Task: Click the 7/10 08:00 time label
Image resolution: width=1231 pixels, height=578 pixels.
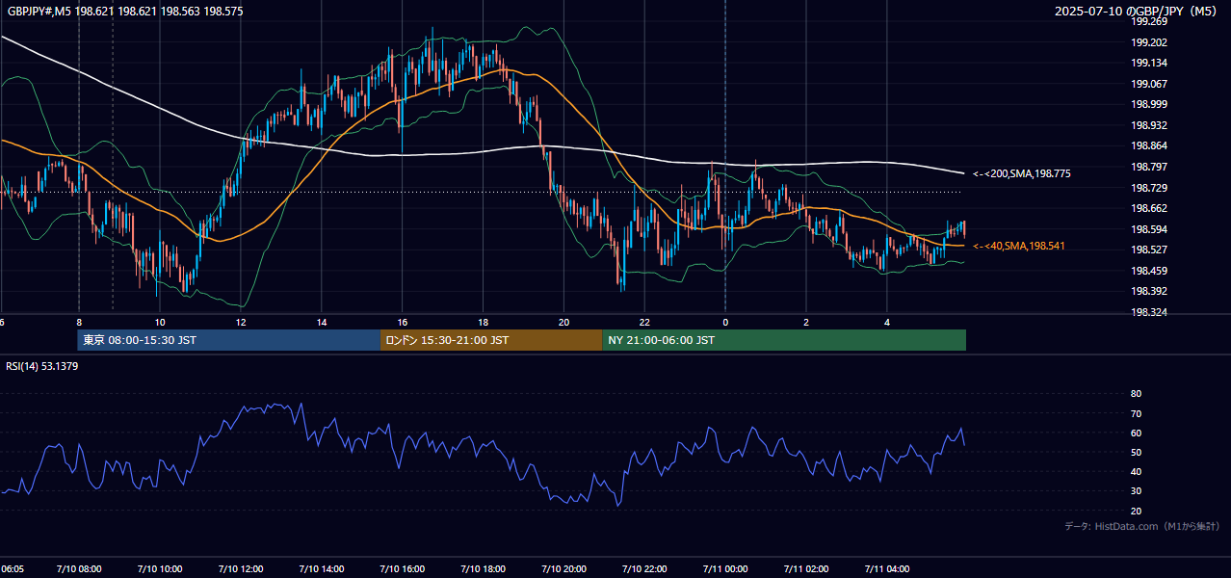Action: (79, 569)
